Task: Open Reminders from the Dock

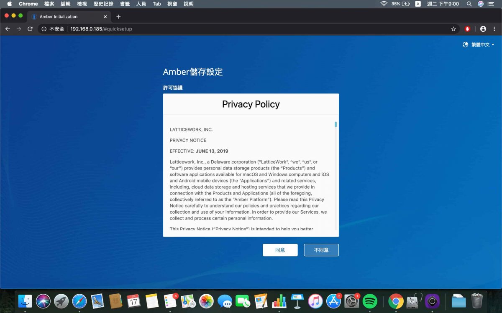Action: click(170, 301)
